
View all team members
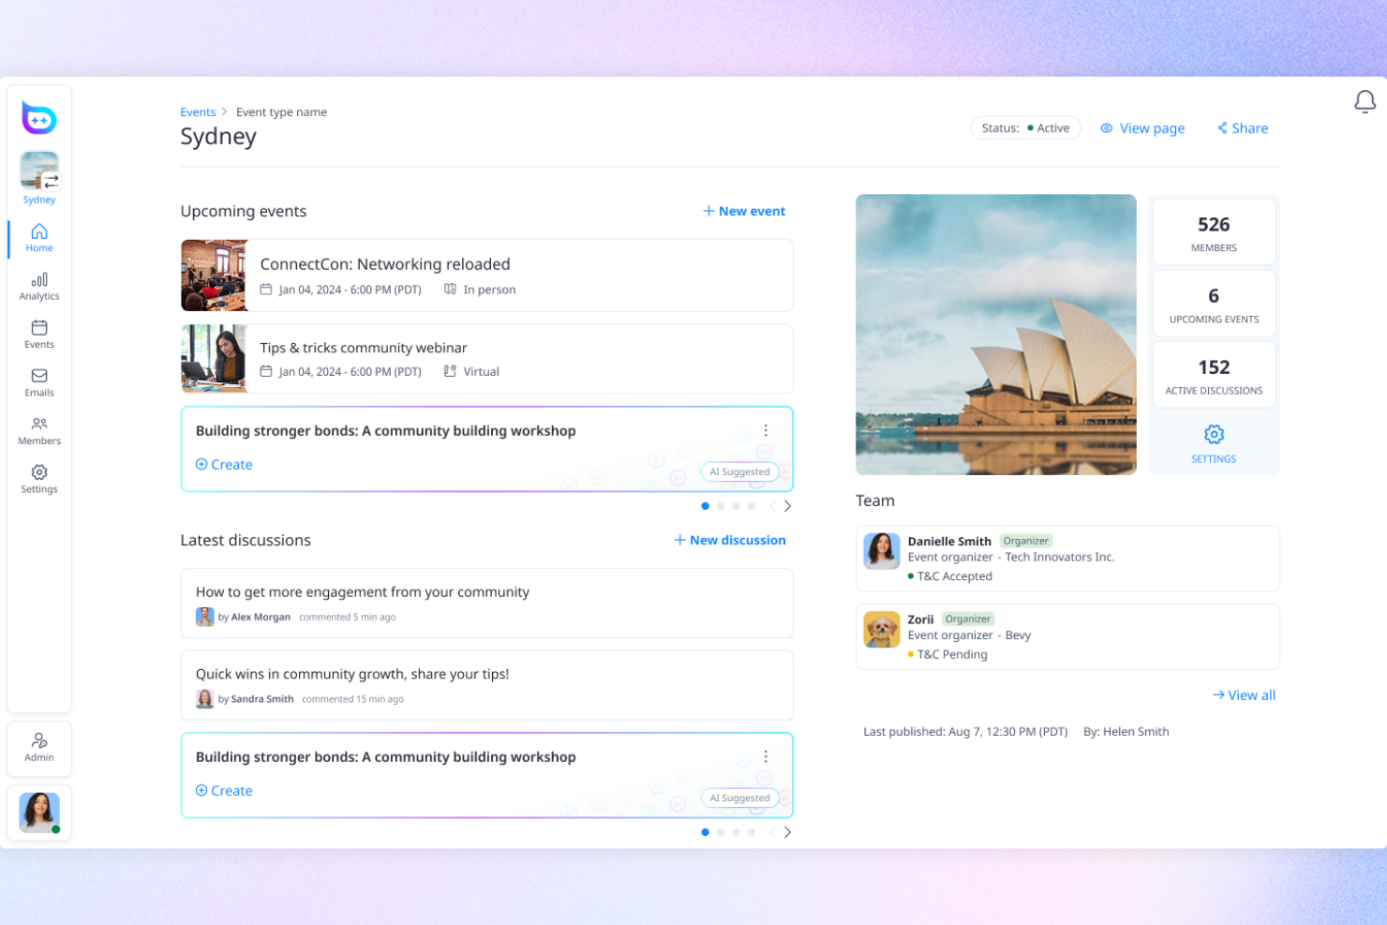click(x=1244, y=694)
